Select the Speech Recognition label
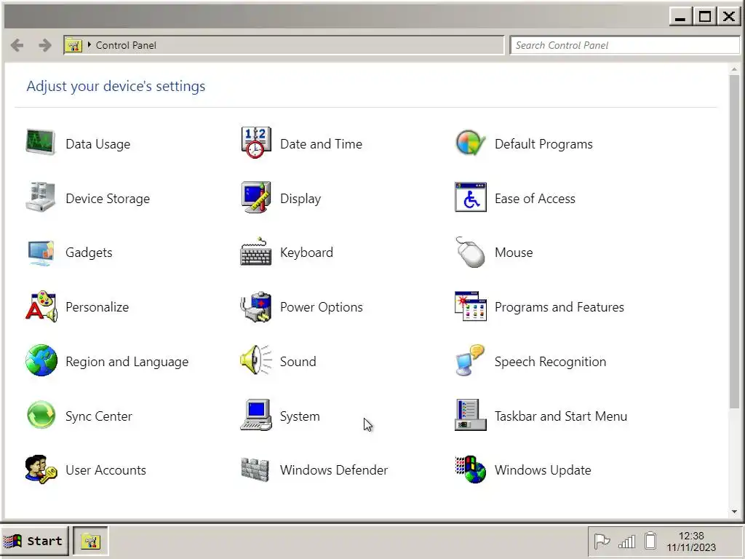This screenshot has height=559, width=745. tap(550, 362)
